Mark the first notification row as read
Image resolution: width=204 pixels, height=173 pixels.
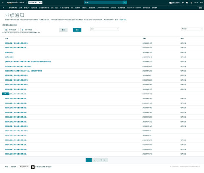[x=183, y=43]
